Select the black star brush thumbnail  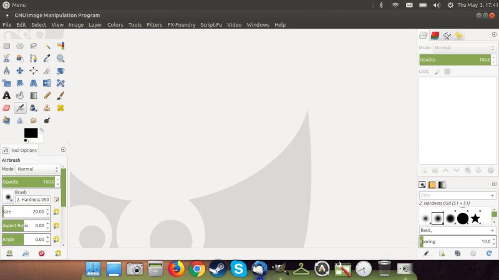[475, 218]
